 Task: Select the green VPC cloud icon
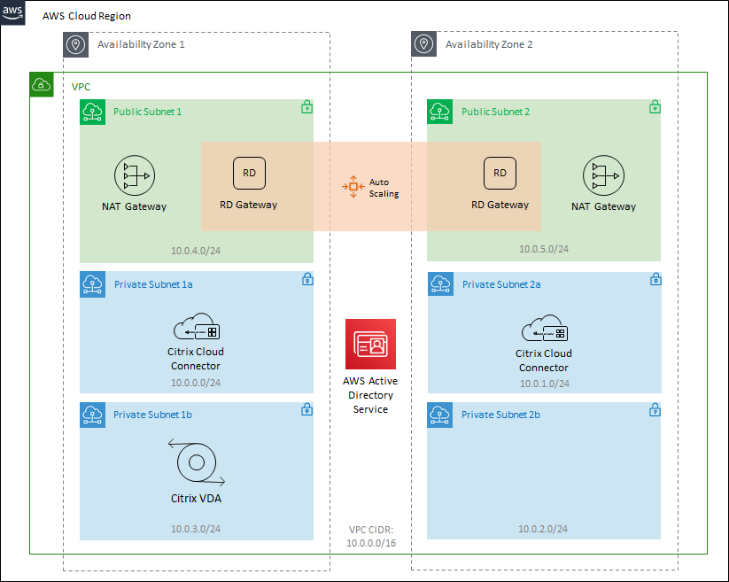(x=42, y=85)
